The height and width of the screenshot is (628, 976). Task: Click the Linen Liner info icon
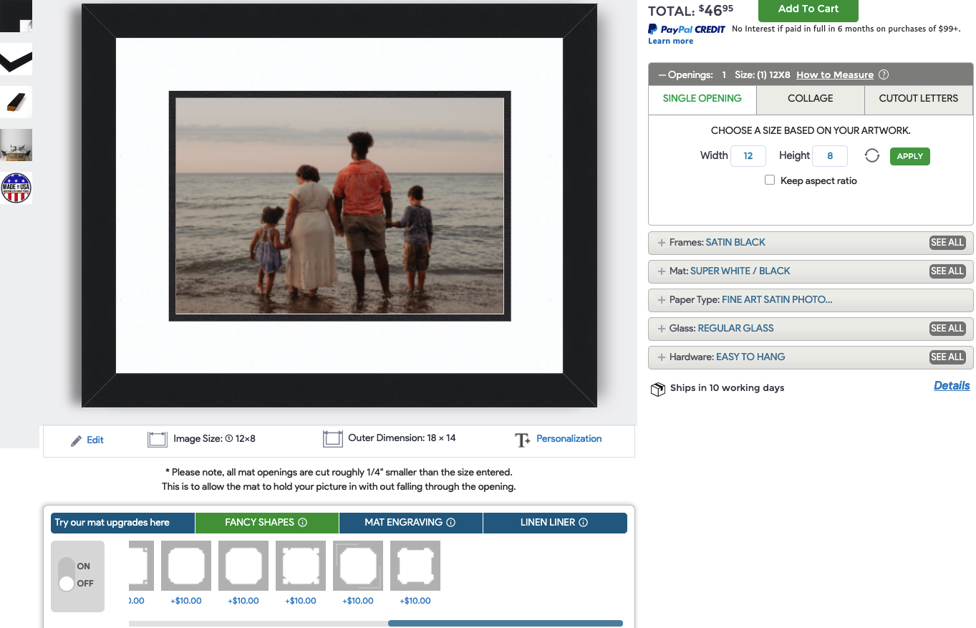click(583, 523)
